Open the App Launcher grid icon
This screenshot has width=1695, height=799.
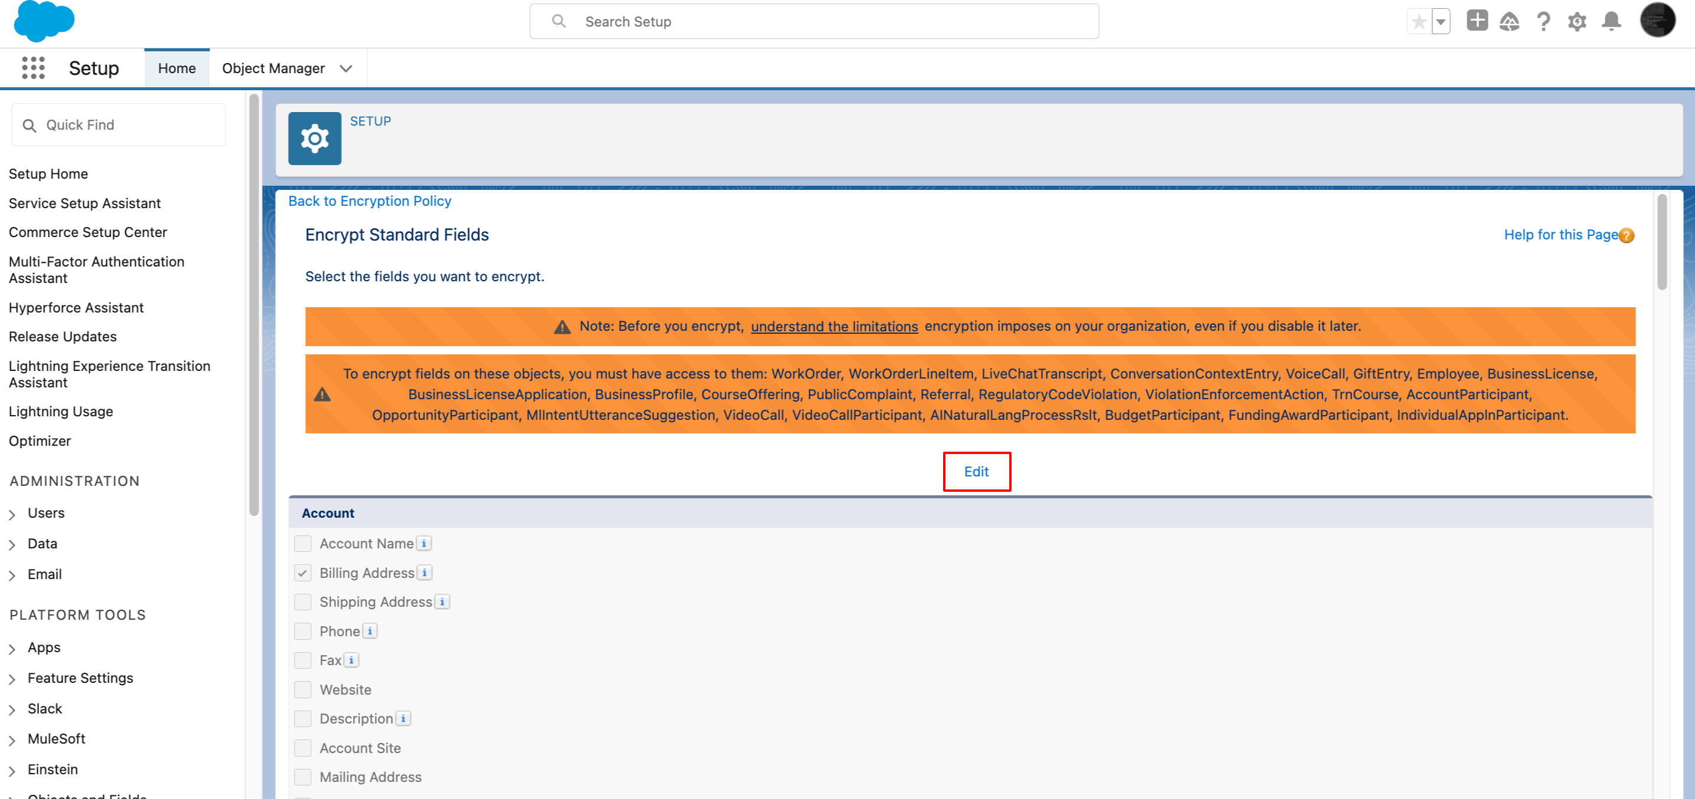(33, 68)
